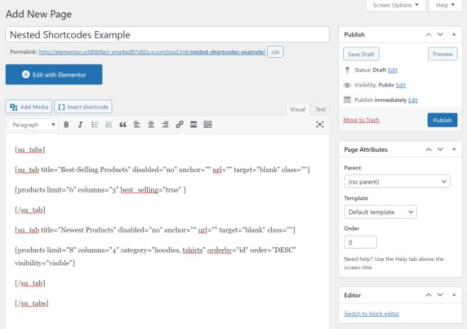467x329 pixels.
Task: Move Page Attributes box down
Action: click(440, 149)
